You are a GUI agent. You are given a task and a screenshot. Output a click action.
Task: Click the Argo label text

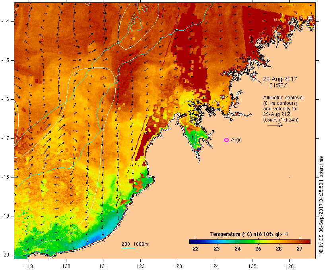click(x=237, y=140)
